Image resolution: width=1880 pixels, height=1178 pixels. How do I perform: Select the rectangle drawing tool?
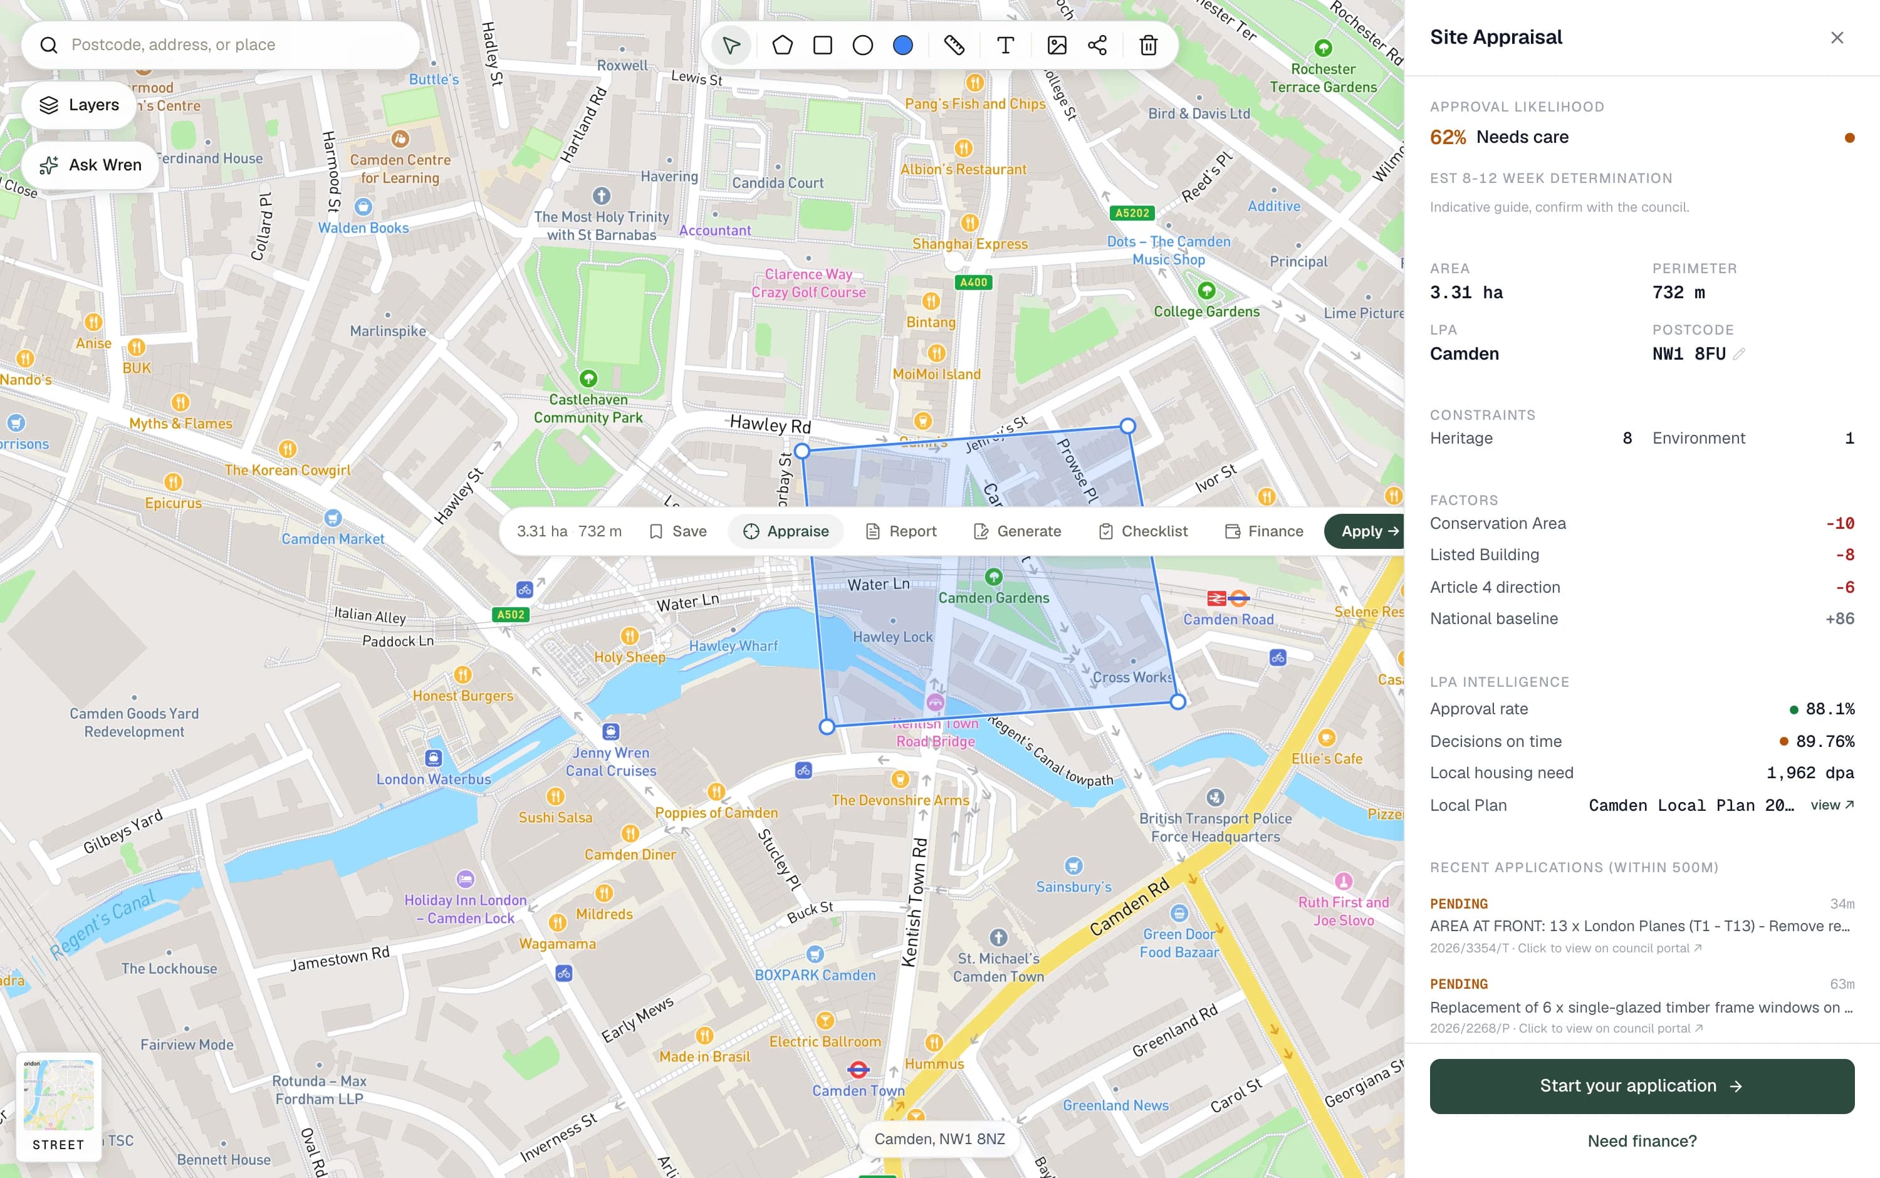[822, 45]
